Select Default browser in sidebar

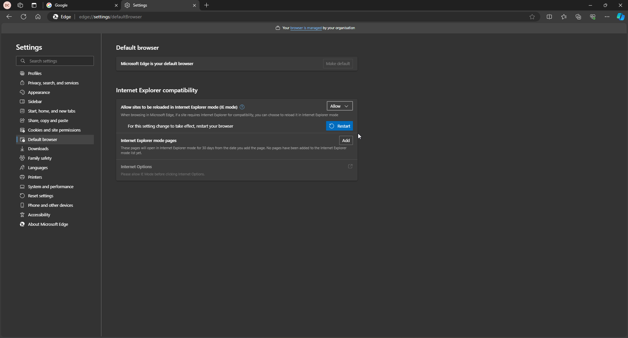pyautogui.click(x=55, y=139)
